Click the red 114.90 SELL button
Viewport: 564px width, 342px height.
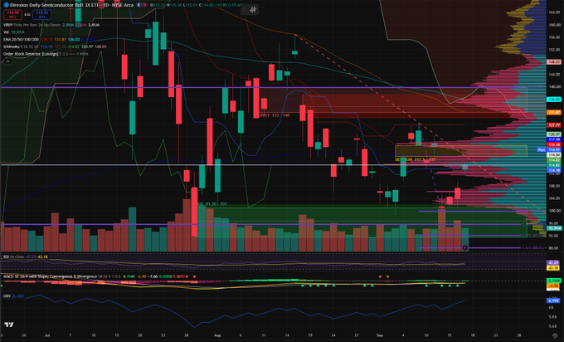coord(13,15)
